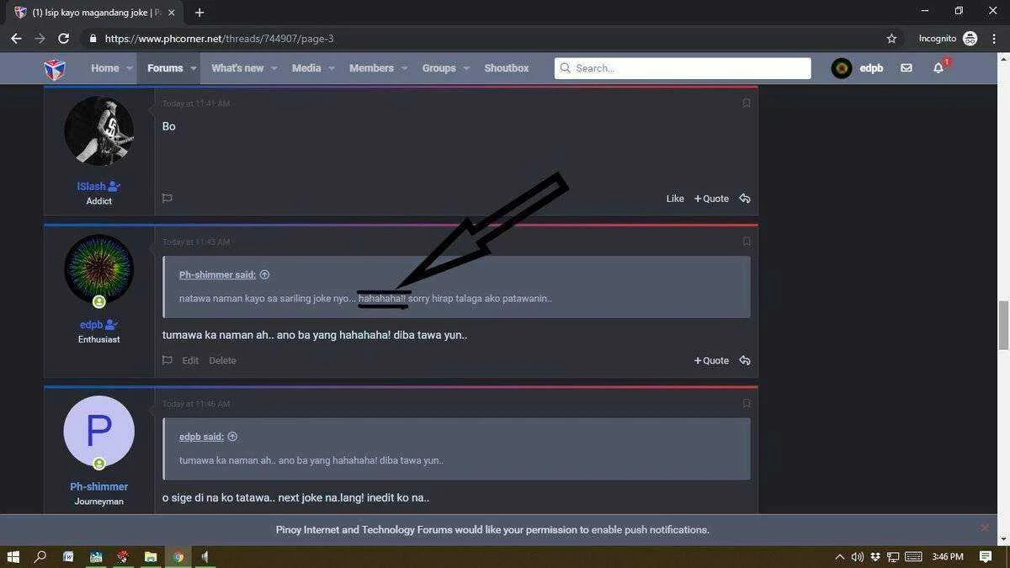Click edpb's colorful avatar in post
Screen dimensions: 1010x568
click(99, 269)
